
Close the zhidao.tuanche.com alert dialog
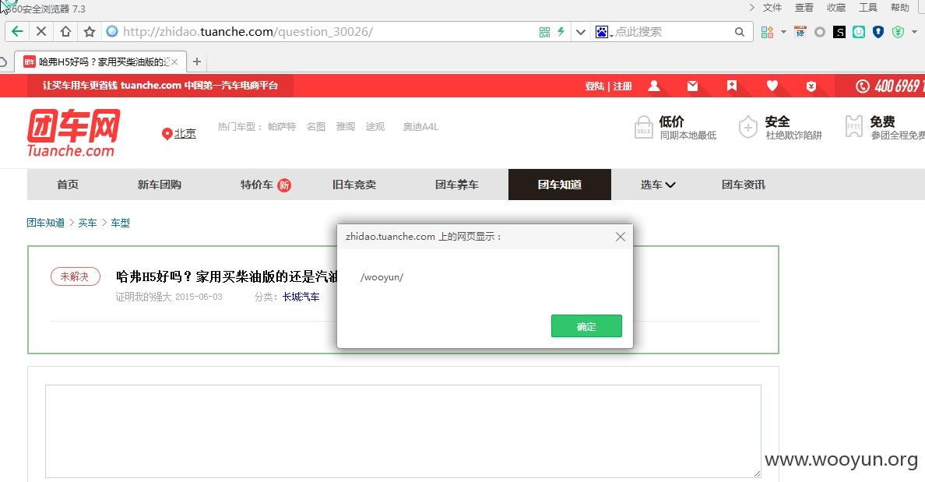(620, 237)
